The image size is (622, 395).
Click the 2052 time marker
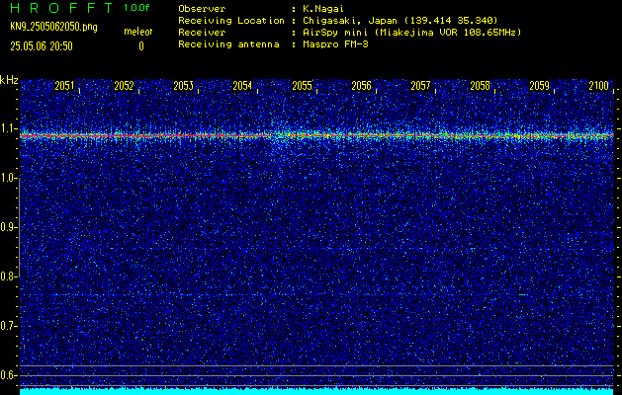[124, 86]
